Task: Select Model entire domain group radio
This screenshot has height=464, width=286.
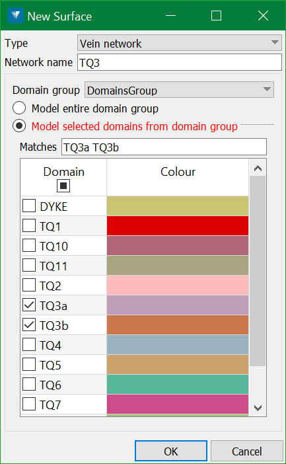Action: (x=19, y=108)
